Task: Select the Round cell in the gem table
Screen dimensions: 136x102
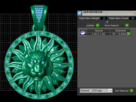Action: tap(98, 31)
